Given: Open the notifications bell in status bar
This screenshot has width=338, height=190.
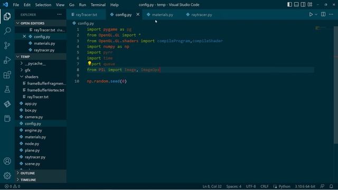Looking at the screenshot, I should pos(331,186).
